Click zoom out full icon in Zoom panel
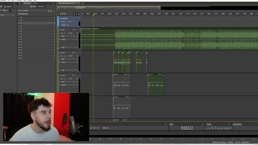Viewport: 258px width, 145px height. (x=219, y=128)
